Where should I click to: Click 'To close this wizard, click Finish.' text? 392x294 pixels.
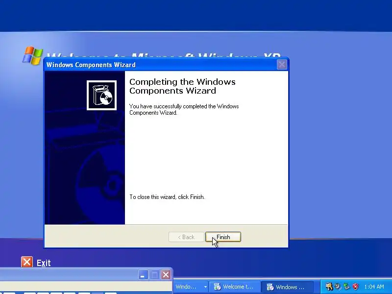167,197
